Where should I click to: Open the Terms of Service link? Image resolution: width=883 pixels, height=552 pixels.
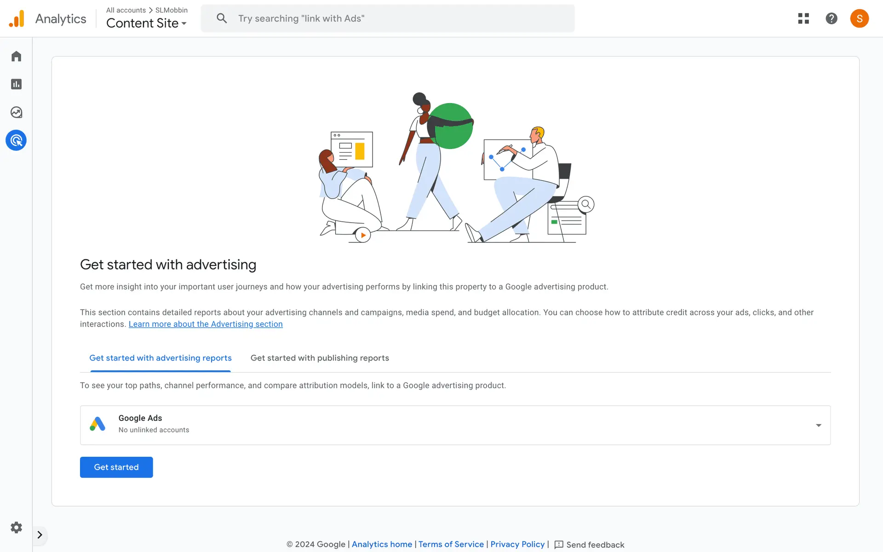click(x=451, y=544)
